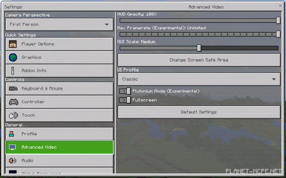Viewport: 286px width, 178px height.
Task: Click the Player Options face icon
Action: [13, 44]
